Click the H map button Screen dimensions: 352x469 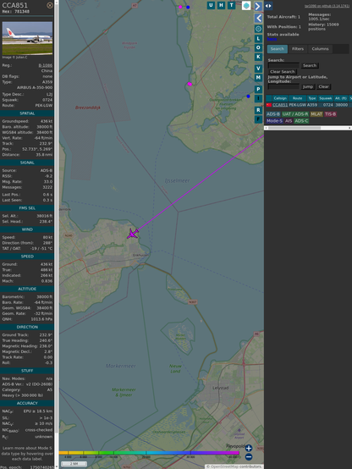[x=221, y=5]
